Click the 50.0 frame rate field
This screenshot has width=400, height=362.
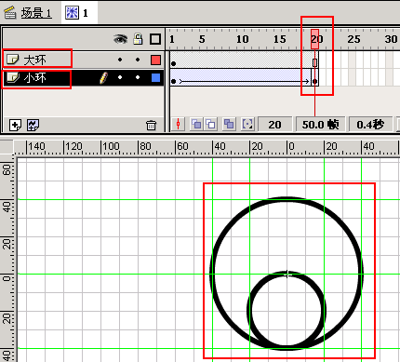(x=320, y=125)
